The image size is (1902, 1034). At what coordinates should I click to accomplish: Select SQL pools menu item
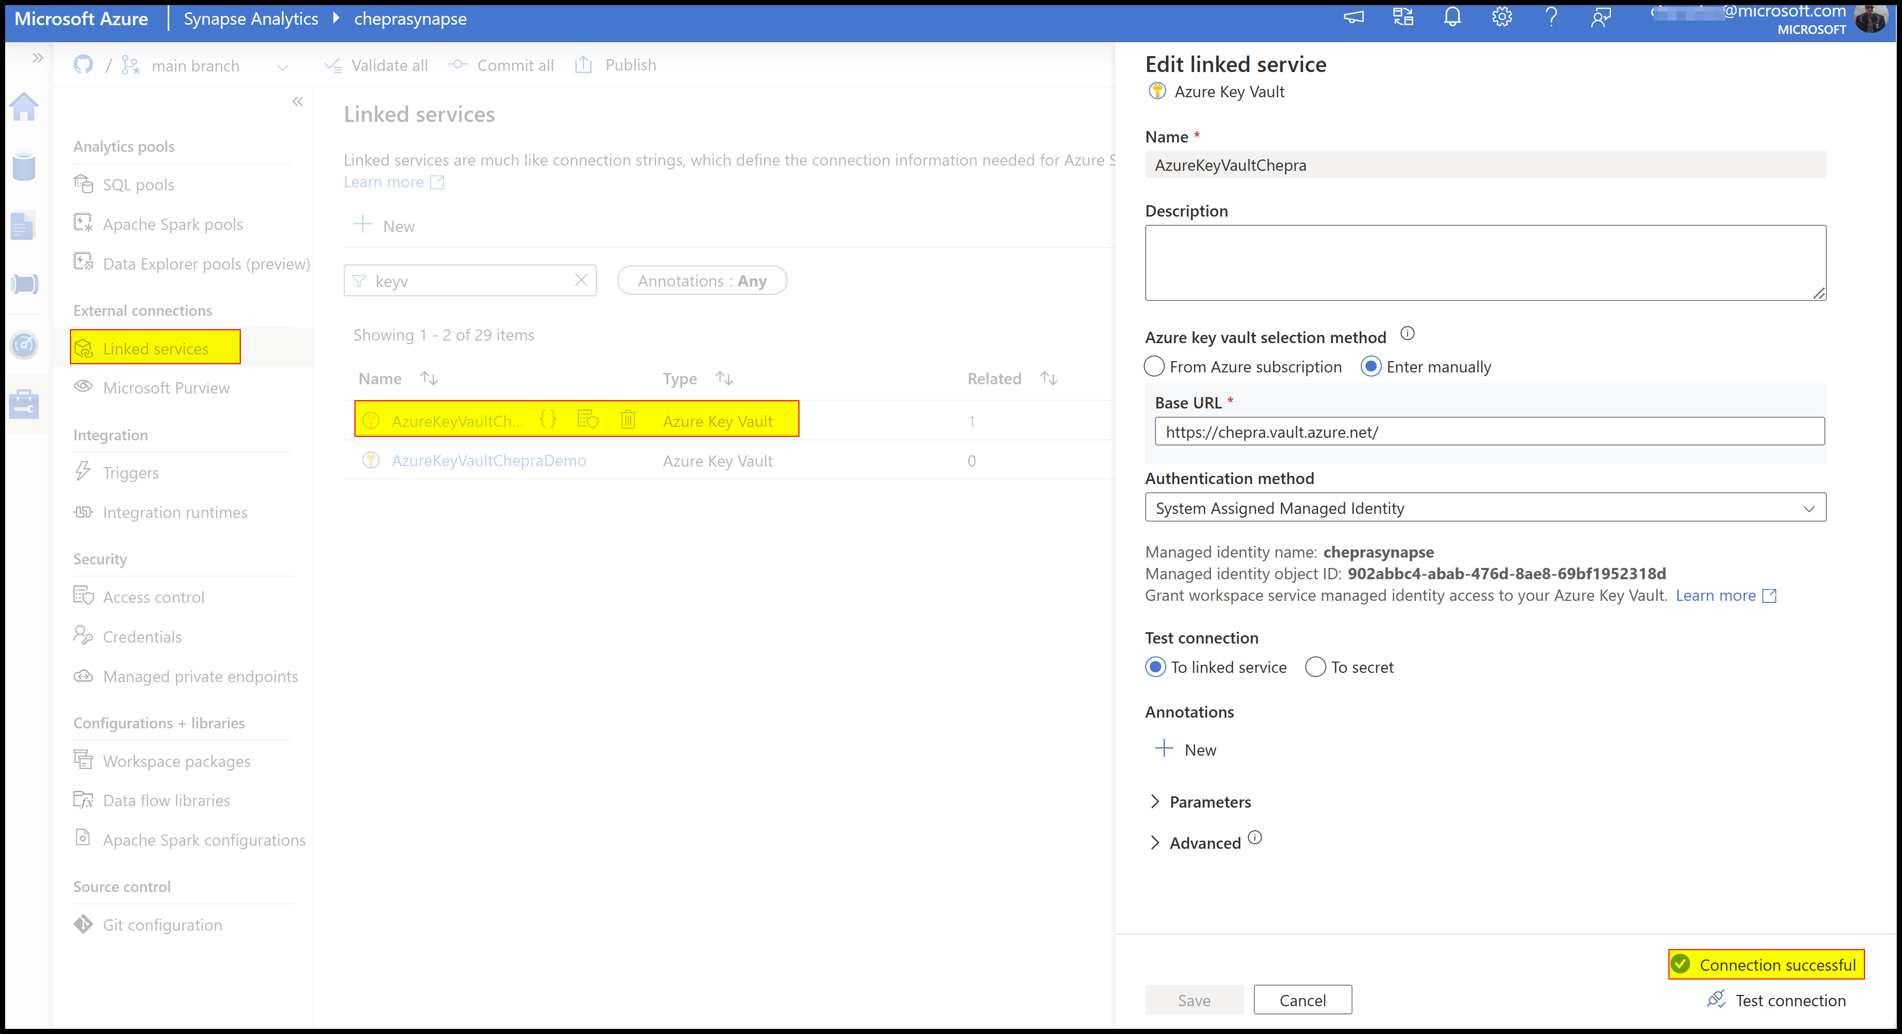click(124, 185)
